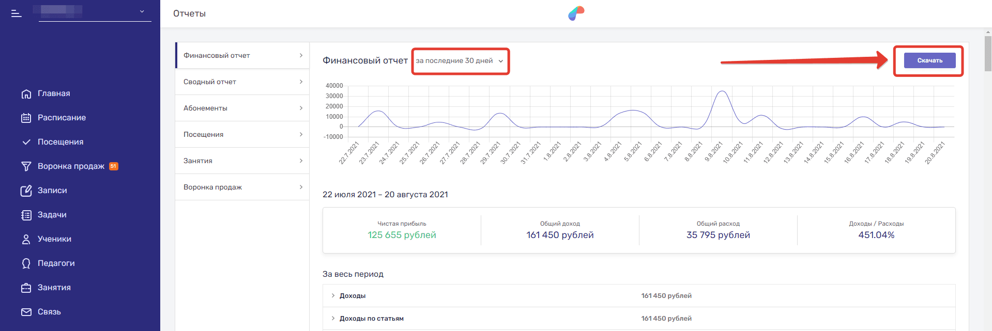Open the account selector dropdown in sidebar
This screenshot has height=331, width=992.
[95, 11]
